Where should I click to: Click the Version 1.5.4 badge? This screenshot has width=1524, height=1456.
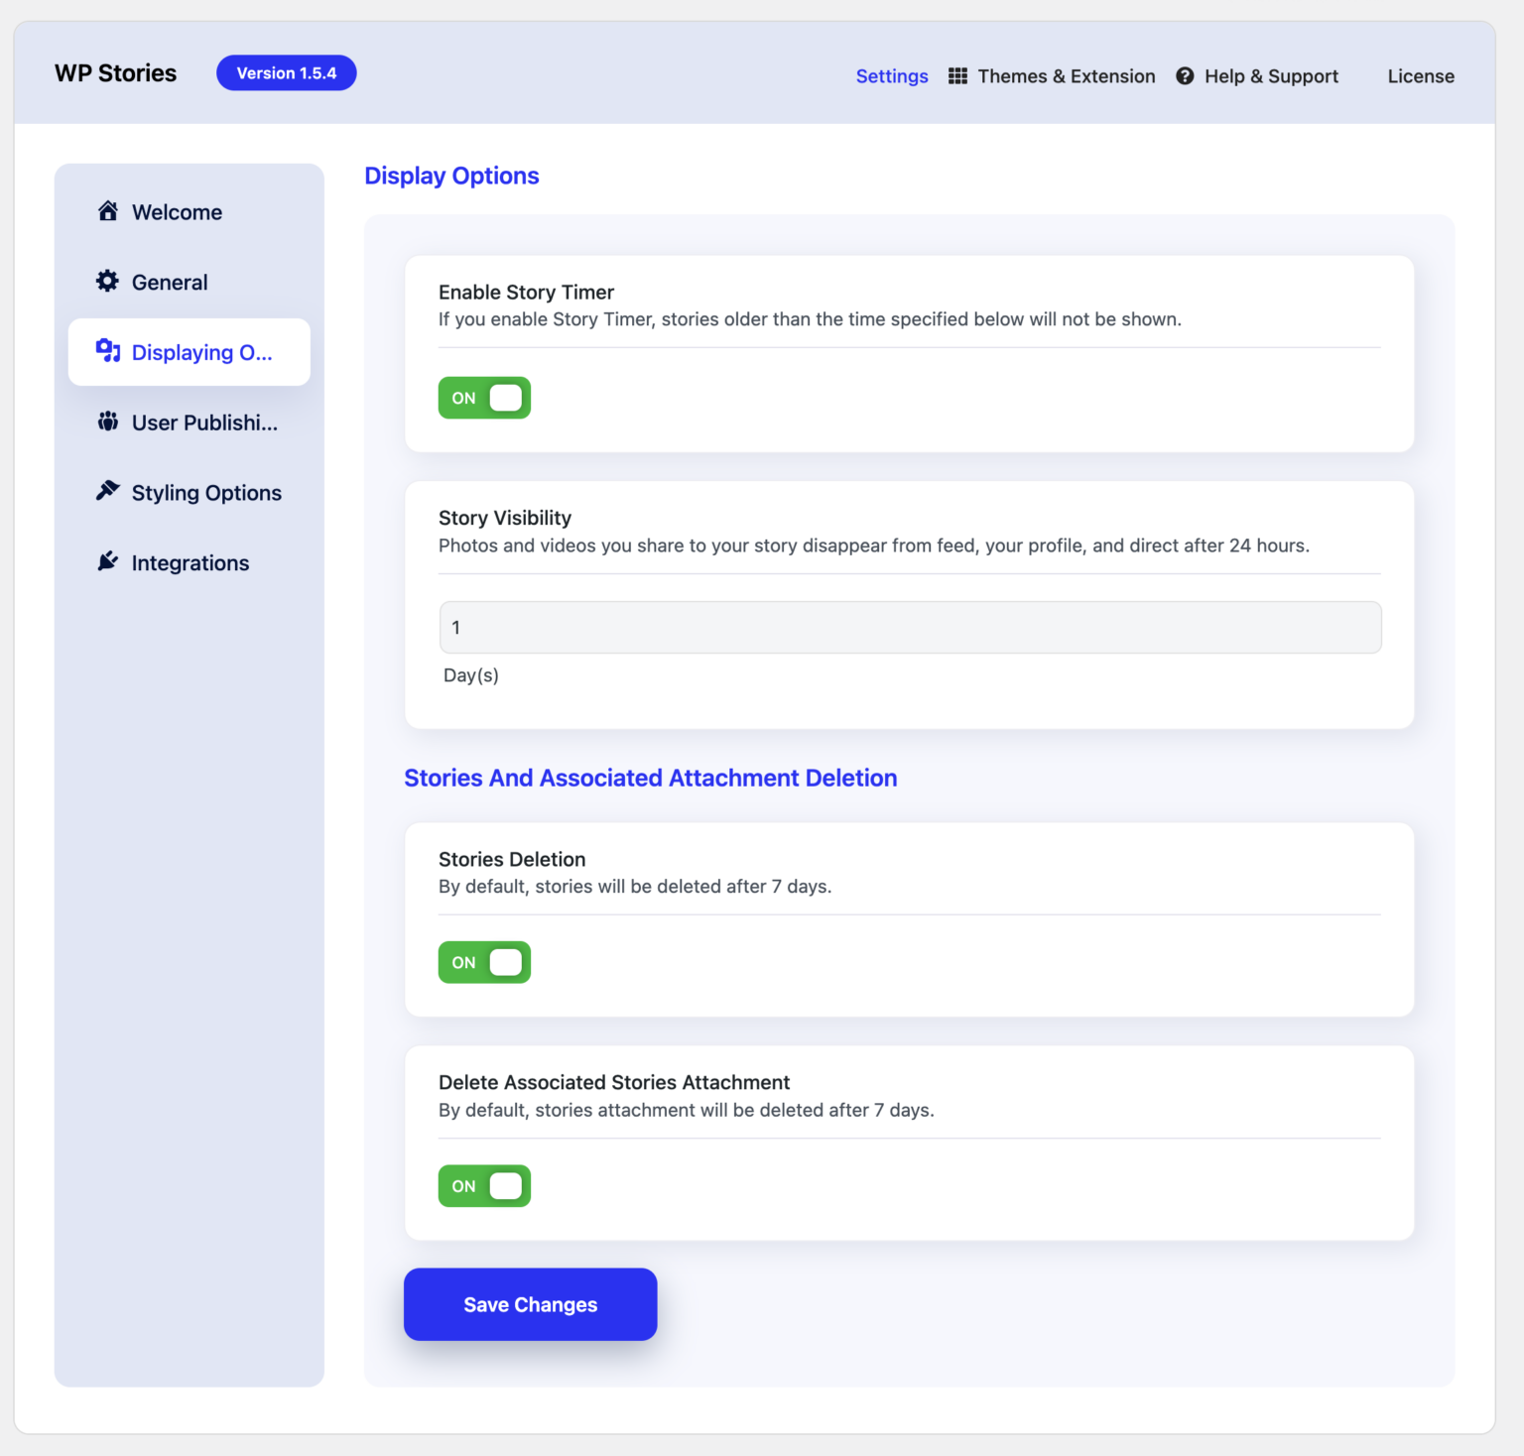[286, 72]
